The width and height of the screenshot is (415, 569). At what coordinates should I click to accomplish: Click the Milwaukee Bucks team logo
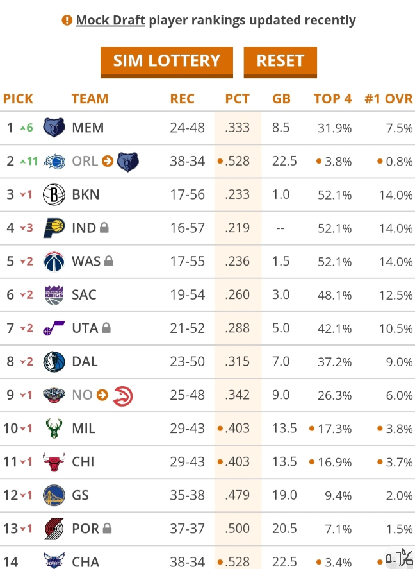pyautogui.click(x=54, y=428)
